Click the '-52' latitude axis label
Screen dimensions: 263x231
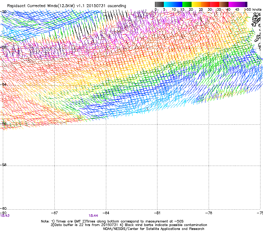(3, 47)
